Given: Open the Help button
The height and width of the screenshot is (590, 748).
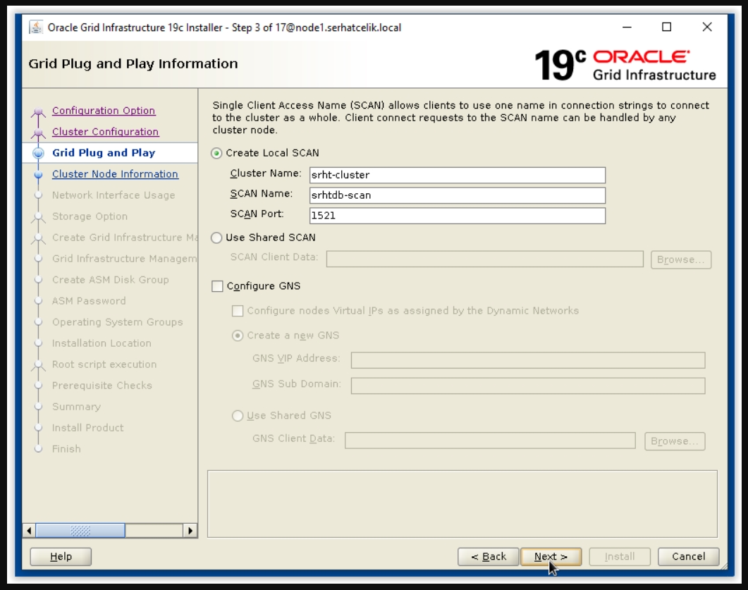Looking at the screenshot, I should 61,557.
